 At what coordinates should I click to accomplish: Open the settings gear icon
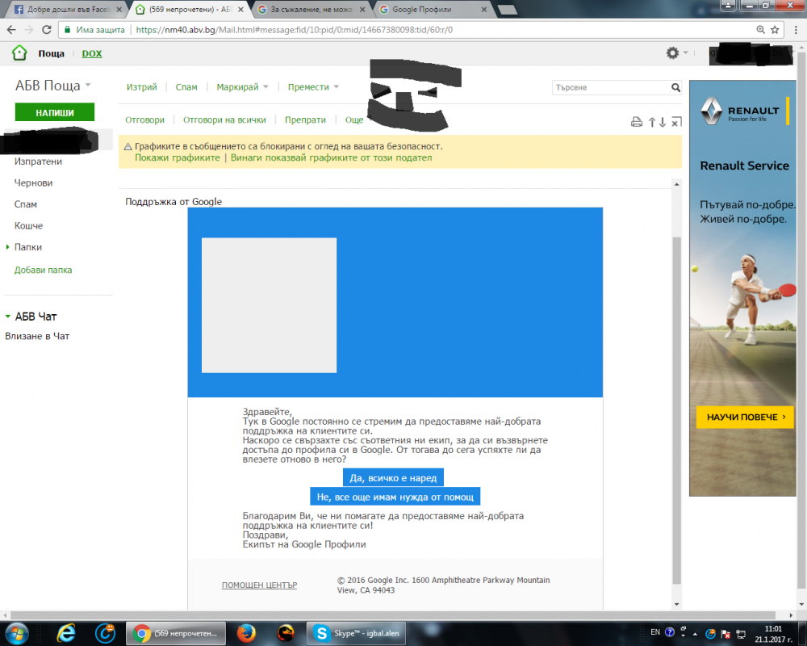tap(672, 52)
